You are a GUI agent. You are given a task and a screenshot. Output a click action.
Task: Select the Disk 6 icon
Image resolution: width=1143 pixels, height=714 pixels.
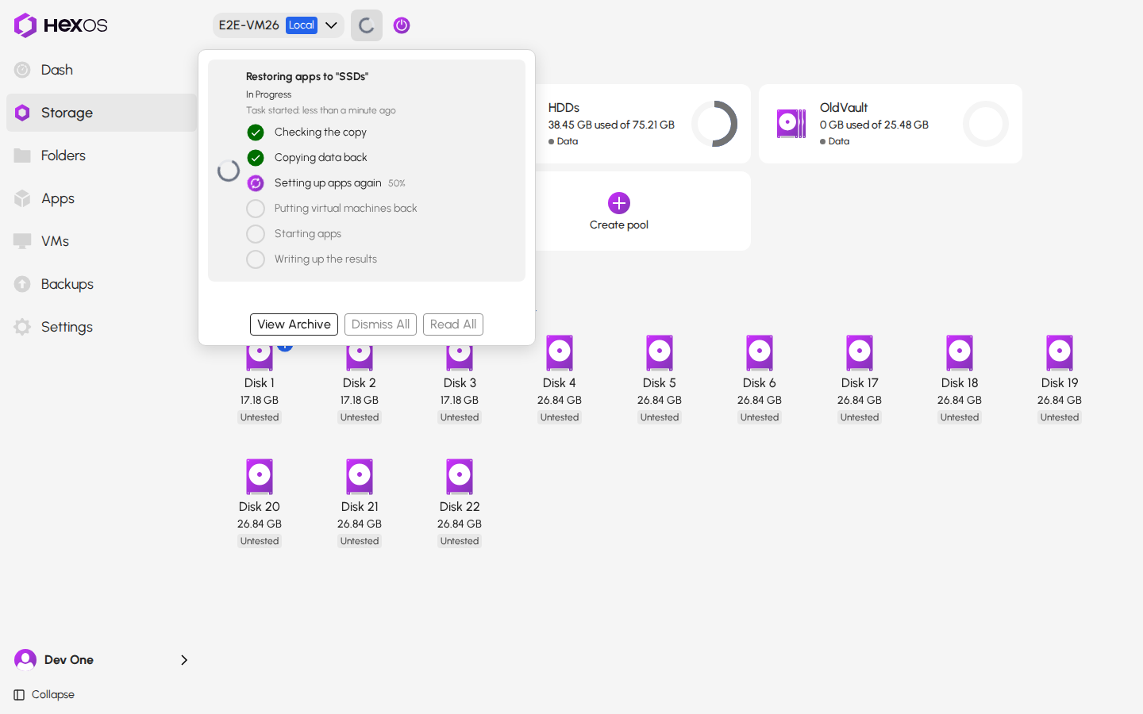[760, 353]
